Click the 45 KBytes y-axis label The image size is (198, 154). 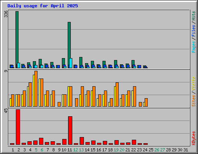(6, 111)
